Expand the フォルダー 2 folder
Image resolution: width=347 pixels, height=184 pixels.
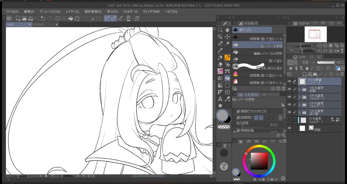tap(300, 105)
